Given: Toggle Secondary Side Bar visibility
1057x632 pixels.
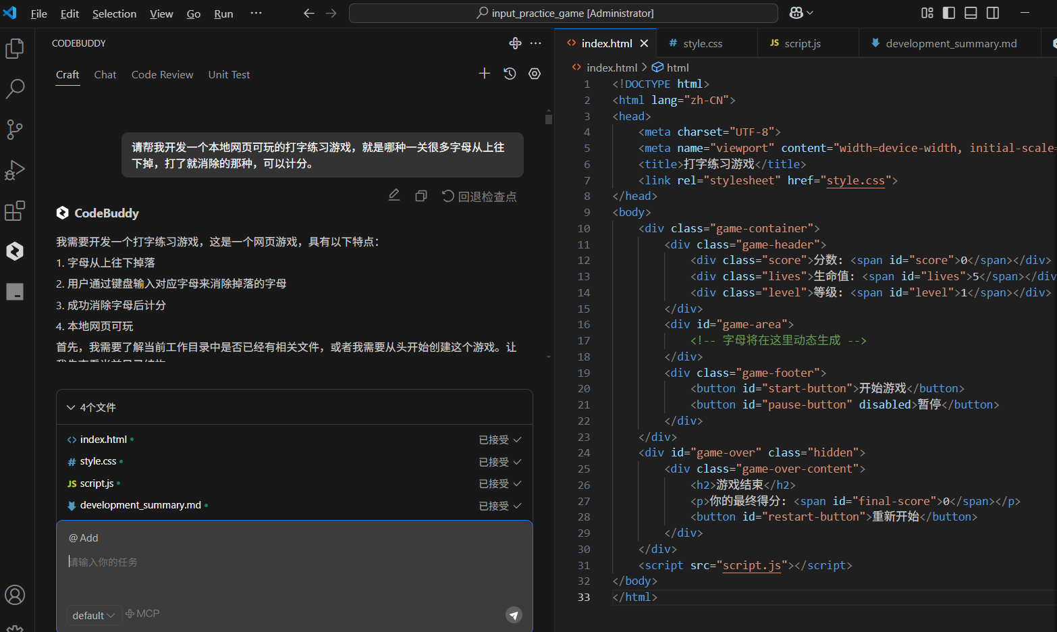Looking at the screenshot, I should (993, 13).
